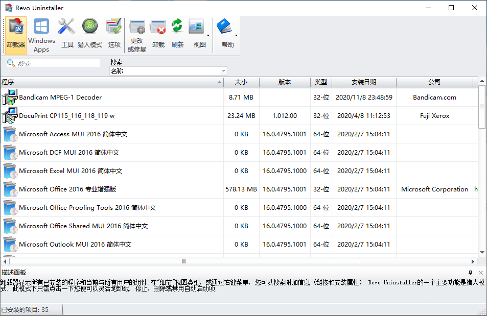Click the magnifier search icon

click(11, 63)
